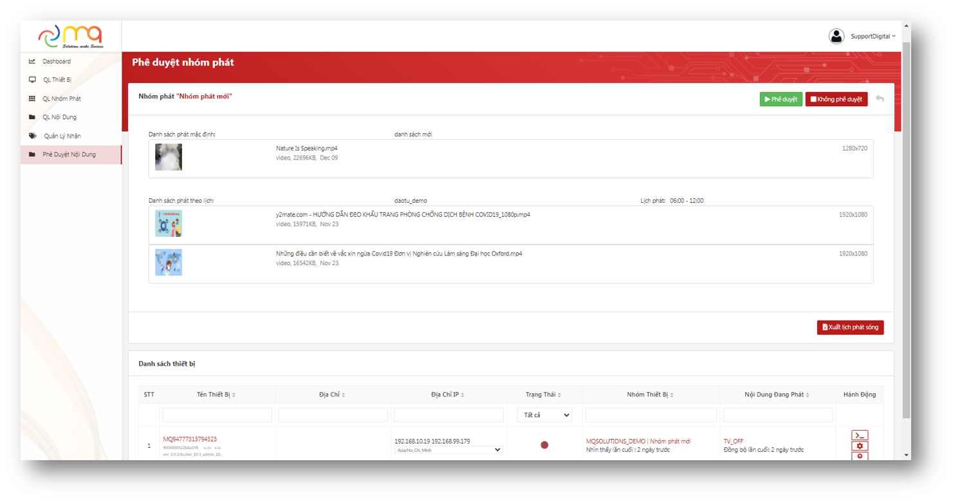Go to QL Thiết Bị in sidebar
953x502 pixels.
(x=57, y=80)
